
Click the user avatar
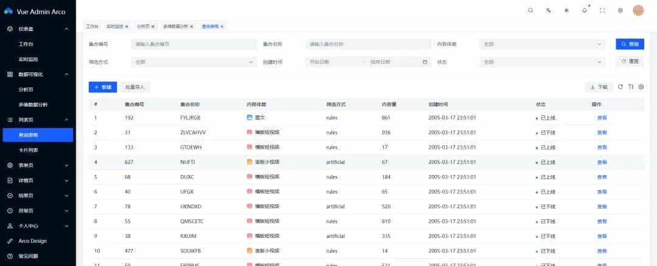[638, 10]
